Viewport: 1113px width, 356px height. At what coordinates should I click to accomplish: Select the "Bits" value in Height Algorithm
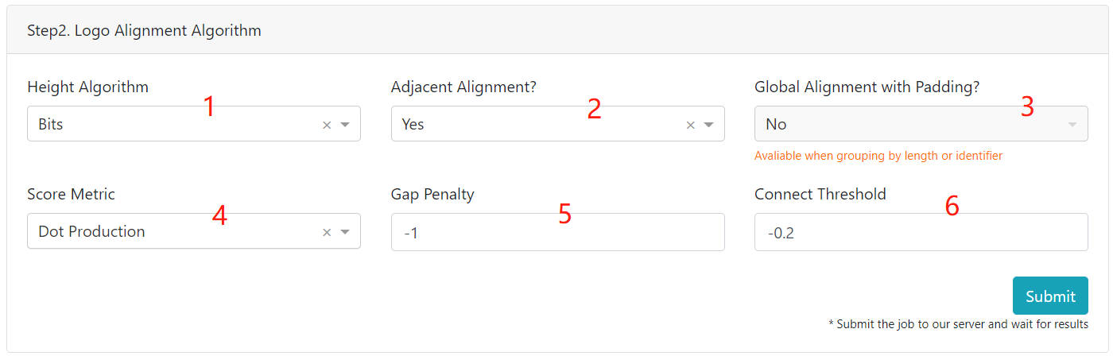click(x=51, y=125)
